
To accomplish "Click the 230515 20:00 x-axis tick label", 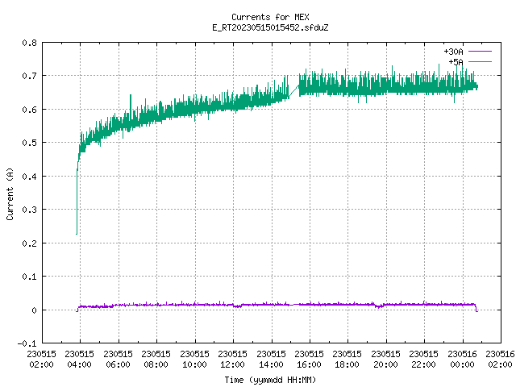I will (x=385, y=359).
